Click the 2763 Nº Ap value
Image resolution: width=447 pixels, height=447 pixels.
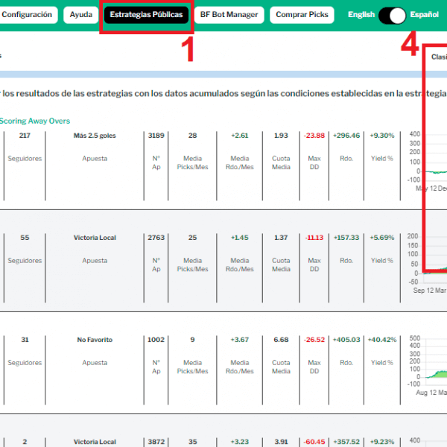pos(156,238)
